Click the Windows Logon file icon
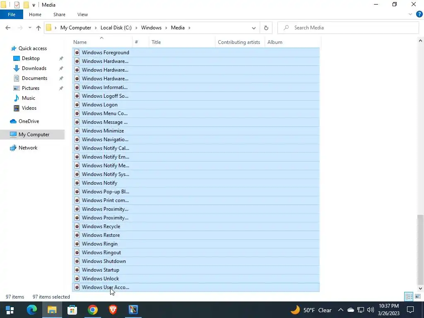This screenshot has height=318, width=424. click(77, 105)
